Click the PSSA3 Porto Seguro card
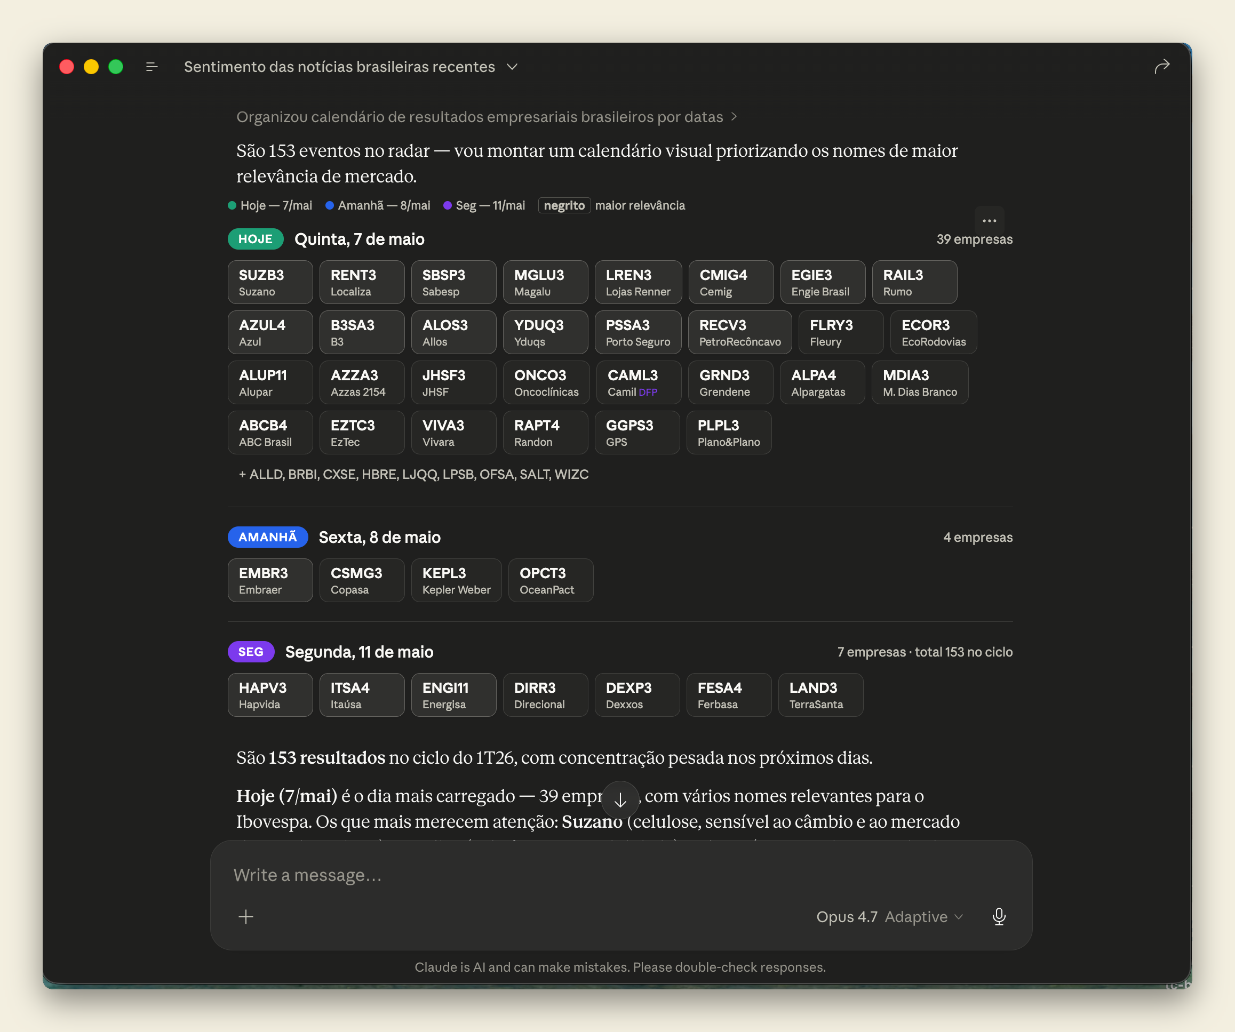 [x=638, y=332]
